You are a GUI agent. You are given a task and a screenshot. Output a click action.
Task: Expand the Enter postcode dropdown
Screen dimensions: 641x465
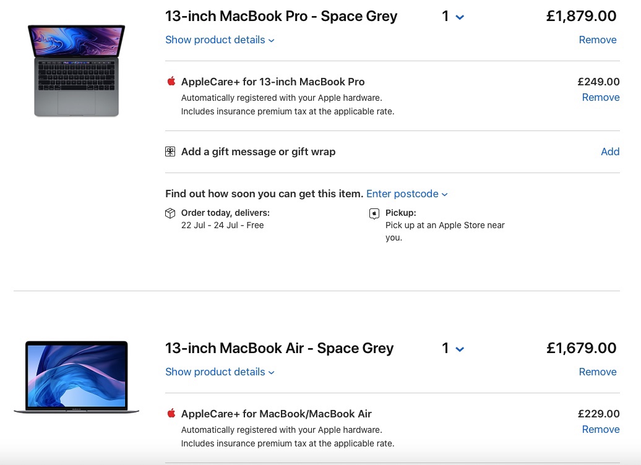click(407, 194)
